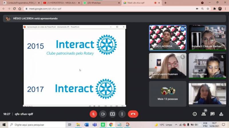Open the Windows notification center
Image resolution: width=229 pixels, height=128 pixels.
click(224, 125)
